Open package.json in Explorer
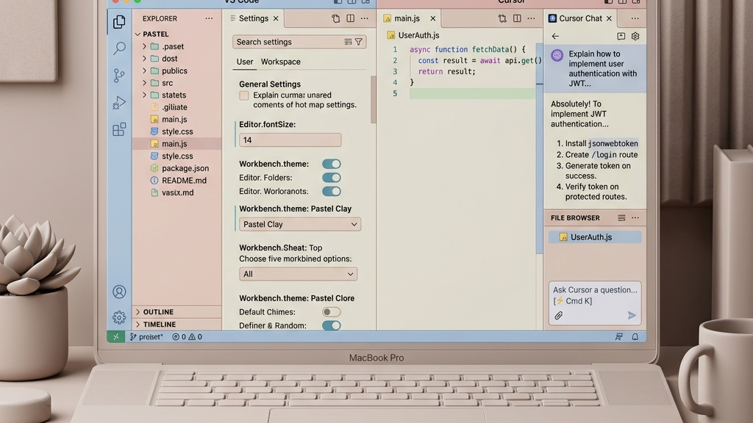Screen dimensions: 753x423 [x=185, y=168]
